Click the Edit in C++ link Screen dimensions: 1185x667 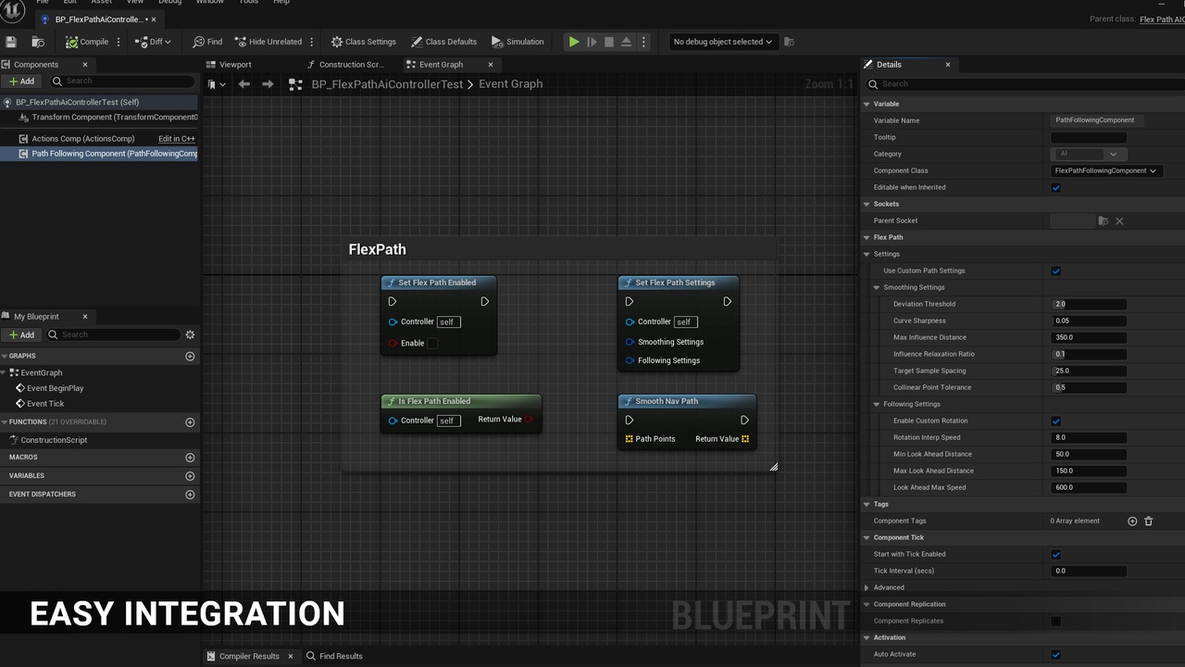pos(177,139)
